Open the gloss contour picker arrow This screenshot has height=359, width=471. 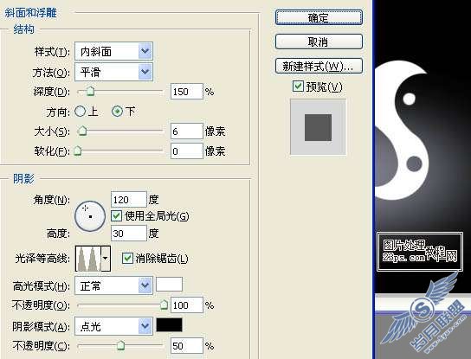click(x=106, y=259)
